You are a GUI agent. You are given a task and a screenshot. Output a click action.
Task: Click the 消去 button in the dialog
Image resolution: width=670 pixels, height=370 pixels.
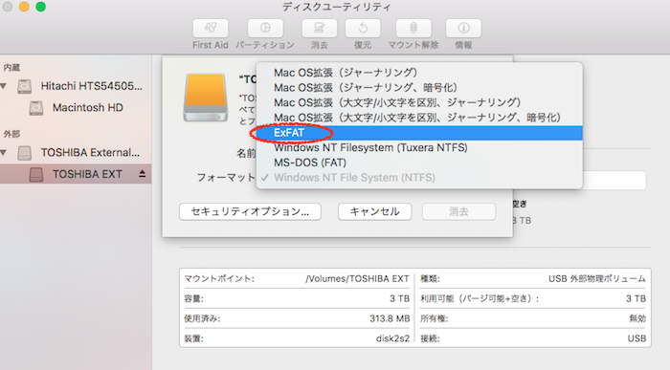pos(458,211)
